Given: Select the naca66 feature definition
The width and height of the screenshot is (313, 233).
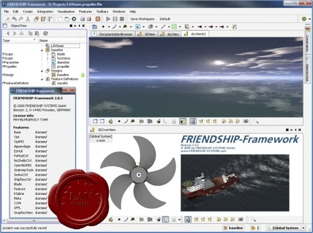Looking at the screenshot, I should tap(62, 83).
